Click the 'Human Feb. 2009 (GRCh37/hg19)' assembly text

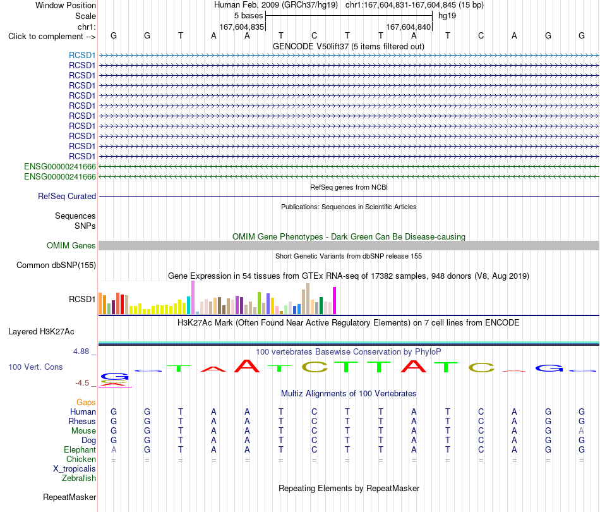point(276,5)
